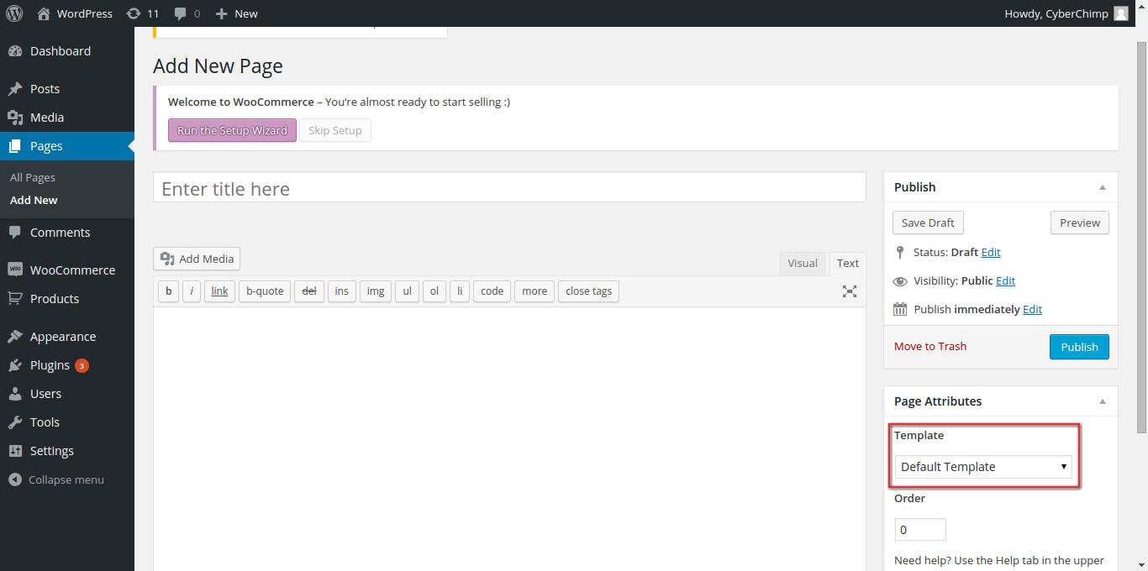Click the Move to Trash link
The height and width of the screenshot is (571, 1148).
(x=930, y=346)
